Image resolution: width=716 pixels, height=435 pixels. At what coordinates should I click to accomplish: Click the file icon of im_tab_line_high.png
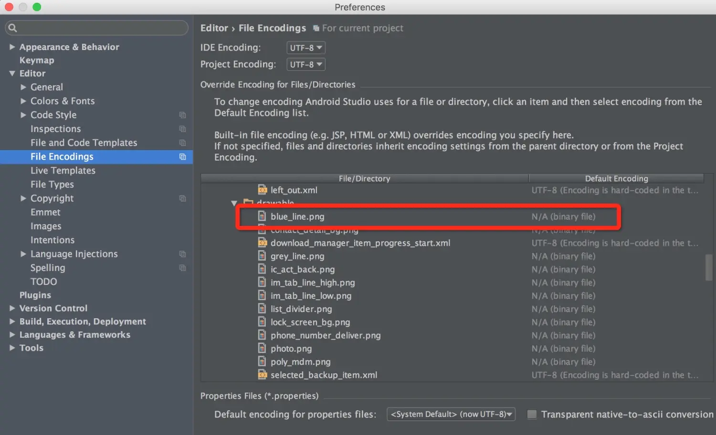pyautogui.click(x=262, y=283)
